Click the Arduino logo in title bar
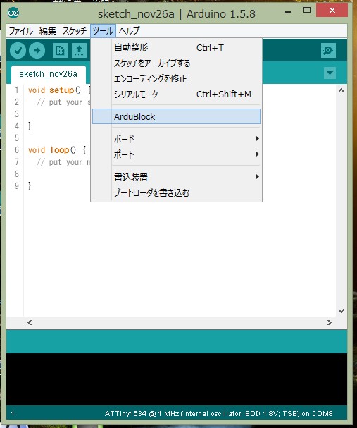 (x=13, y=13)
